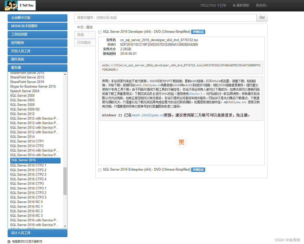This screenshot has height=244, width=304.
Task: Open the iHasher link
Action: click(x=194, y=94)
